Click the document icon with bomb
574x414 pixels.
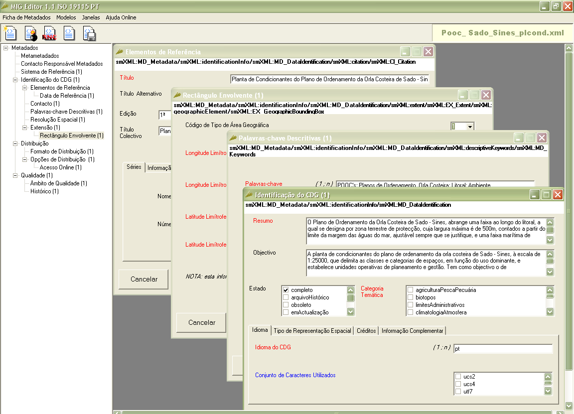coord(31,33)
